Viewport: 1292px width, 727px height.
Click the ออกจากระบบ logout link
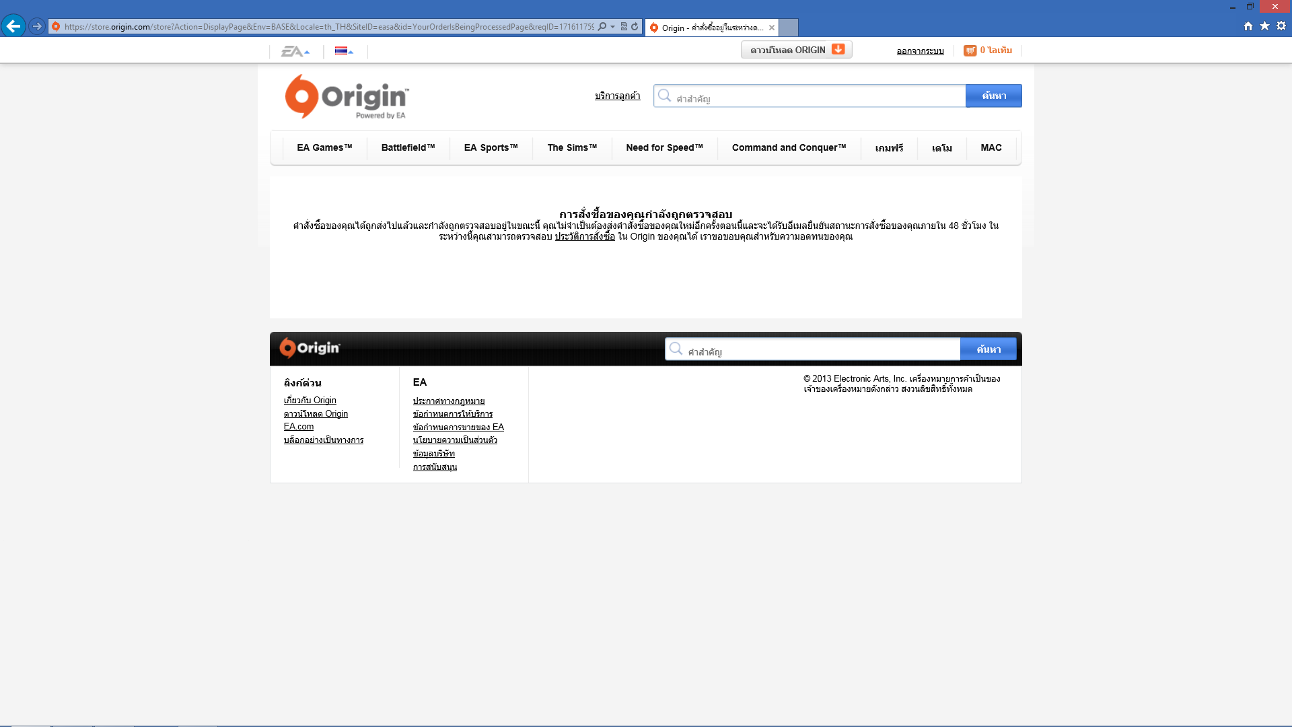[920, 51]
